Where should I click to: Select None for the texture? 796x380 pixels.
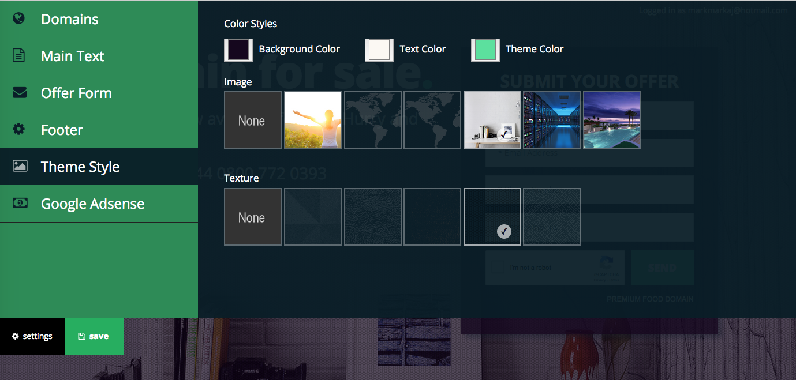pyautogui.click(x=253, y=217)
